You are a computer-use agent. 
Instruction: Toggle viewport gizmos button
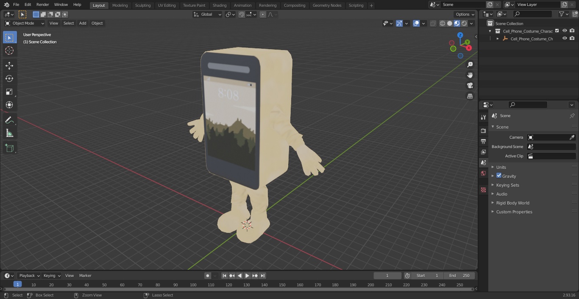pyautogui.click(x=399, y=23)
